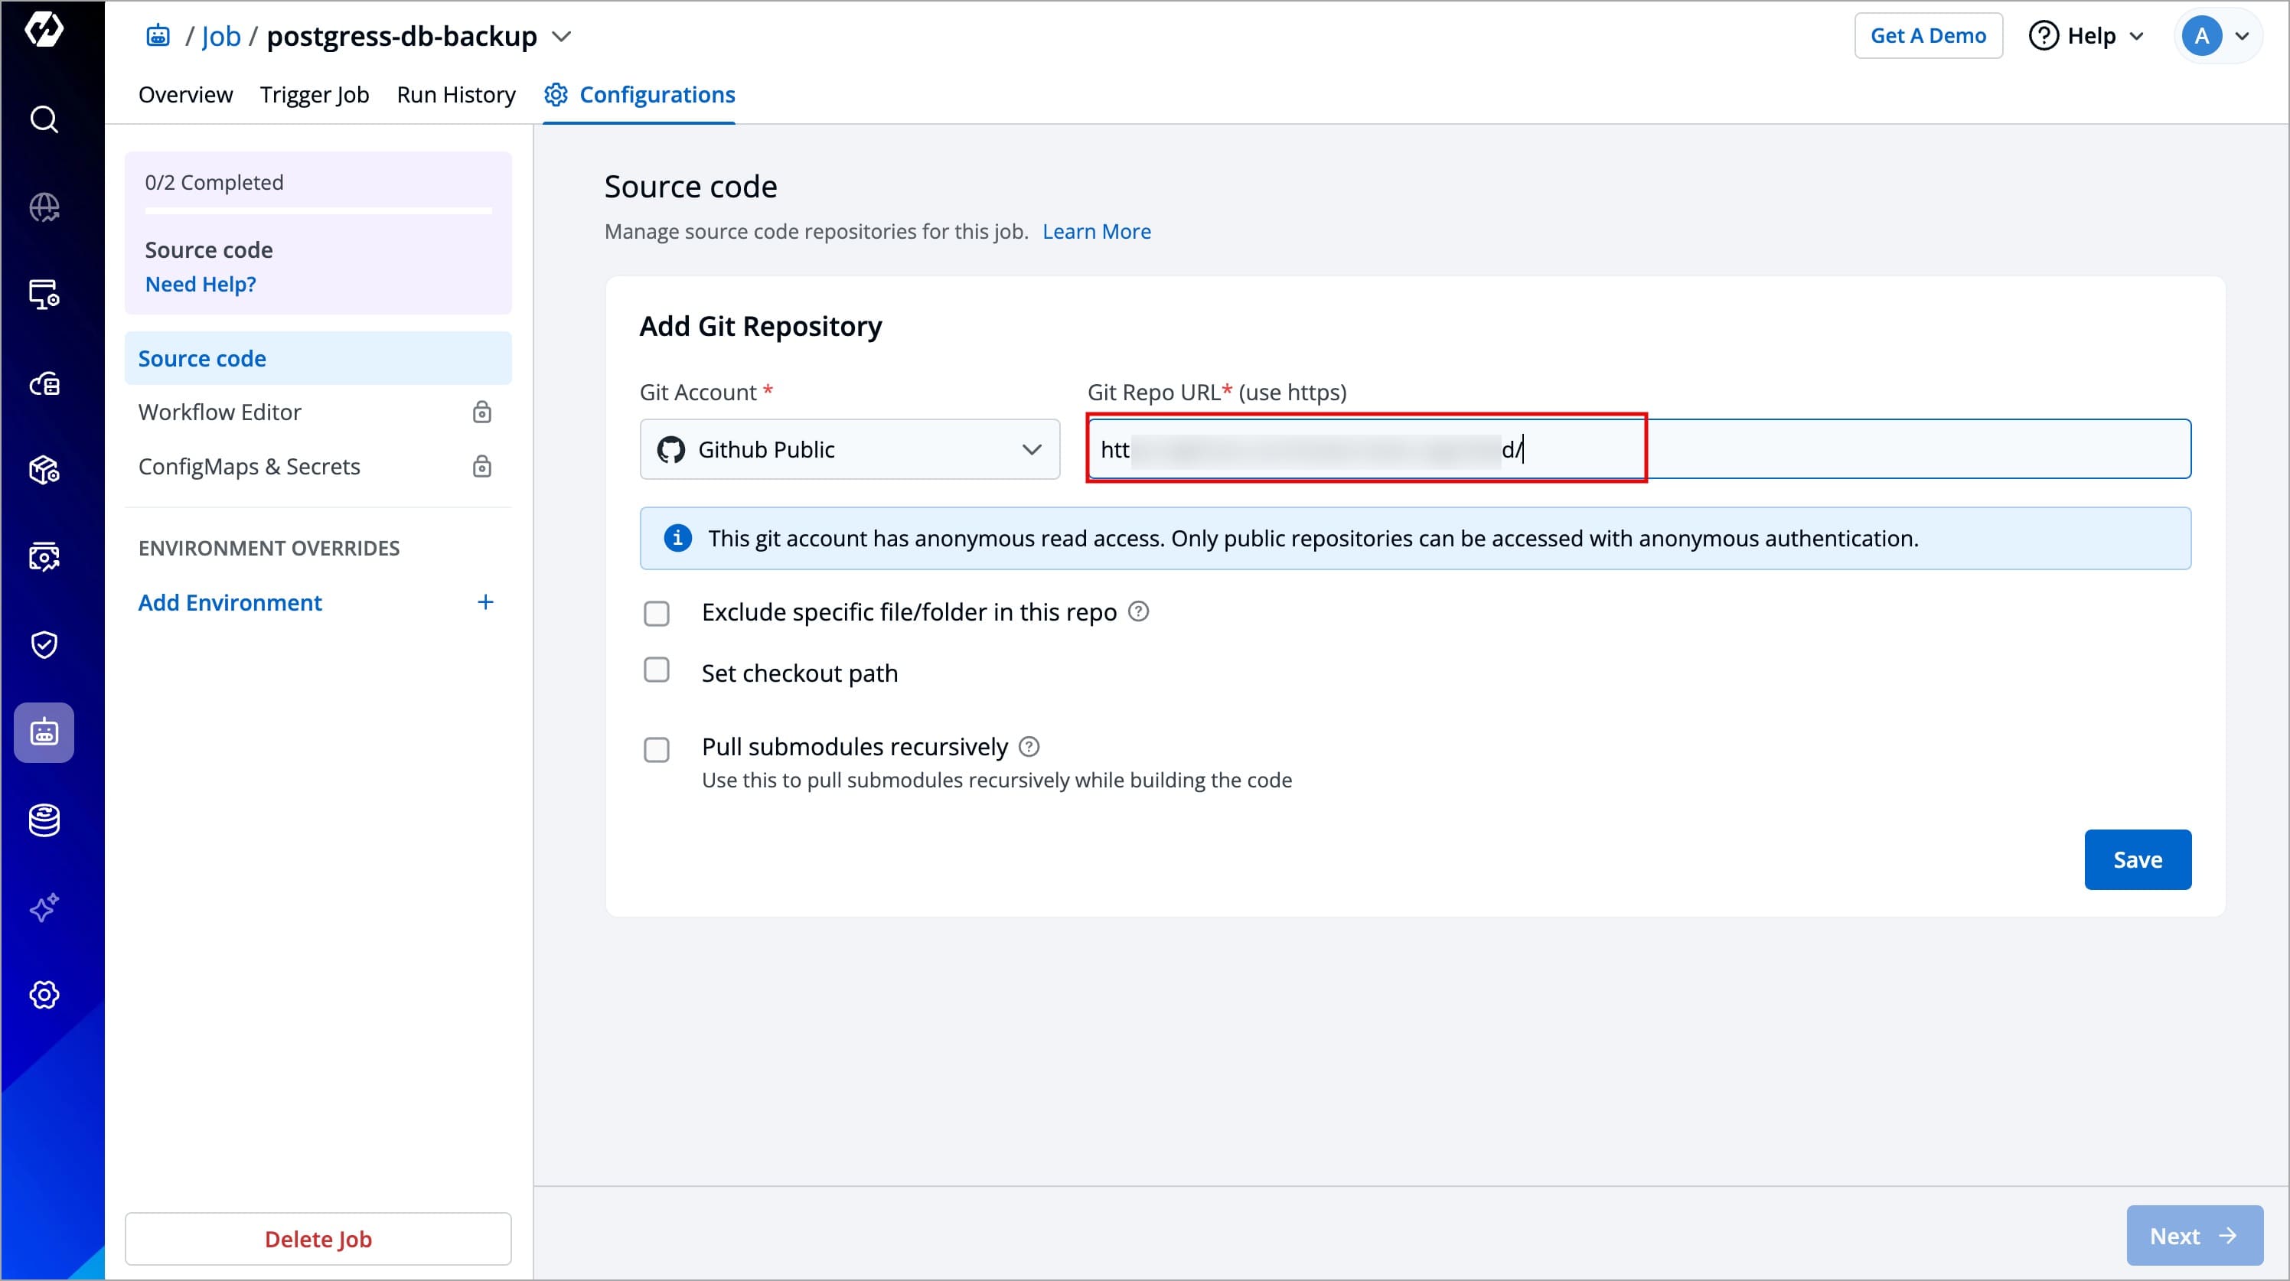The height and width of the screenshot is (1281, 2290).
Task: Click the sparkle AI sidebar icon
Action: point(44,908)
